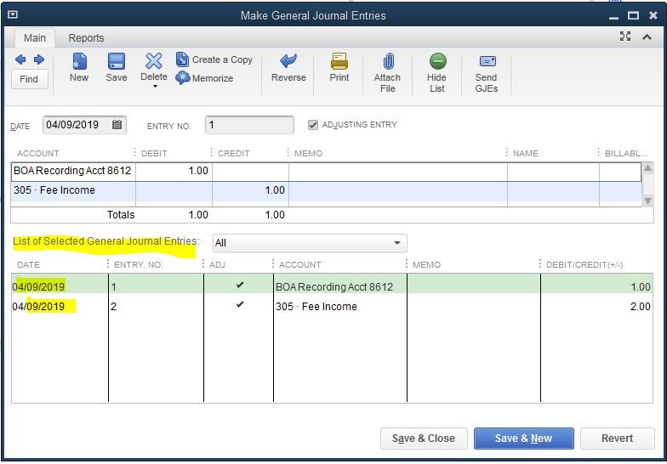Click the full-screen expand icon

pyautogui.click(x=625, y=37)
